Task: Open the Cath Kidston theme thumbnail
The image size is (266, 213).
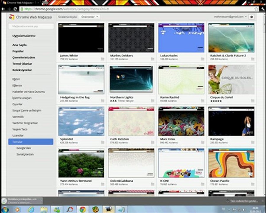Action: [x=131, y=121]
